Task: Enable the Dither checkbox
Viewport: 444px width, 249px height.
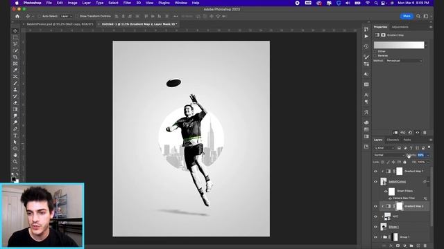Action: click(375, 51)
